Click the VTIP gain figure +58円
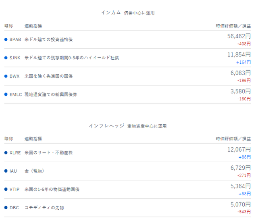This screenshot has height=221, width=258. 245,194
